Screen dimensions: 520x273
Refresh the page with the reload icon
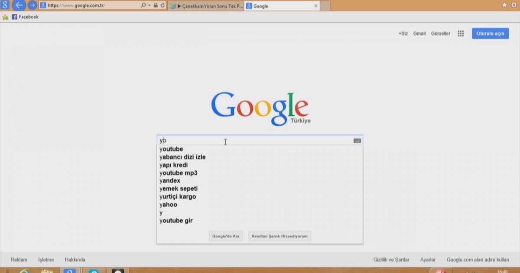[162, 6]
